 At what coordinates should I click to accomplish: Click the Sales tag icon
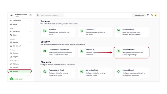coord(11,35)
